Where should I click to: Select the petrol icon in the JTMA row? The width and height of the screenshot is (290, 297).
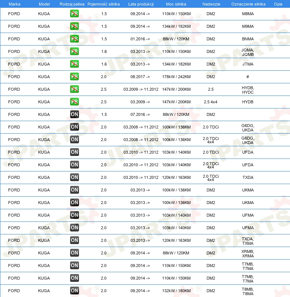pos(74,64)
